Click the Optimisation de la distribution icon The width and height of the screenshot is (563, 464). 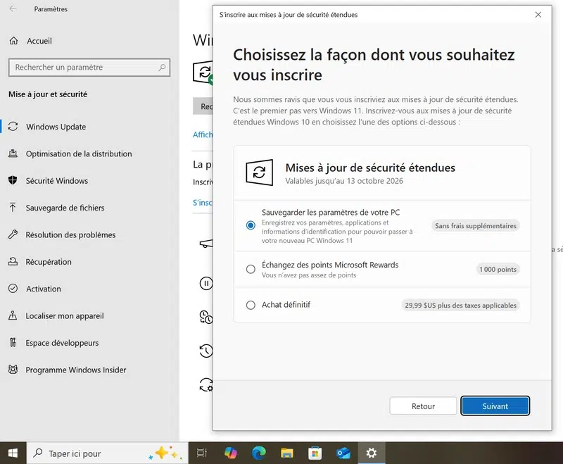point(13,153)
